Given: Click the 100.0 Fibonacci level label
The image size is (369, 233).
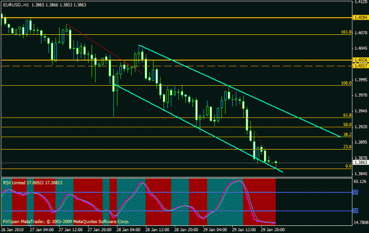Looking at the screenshot, I should [346, 83].
